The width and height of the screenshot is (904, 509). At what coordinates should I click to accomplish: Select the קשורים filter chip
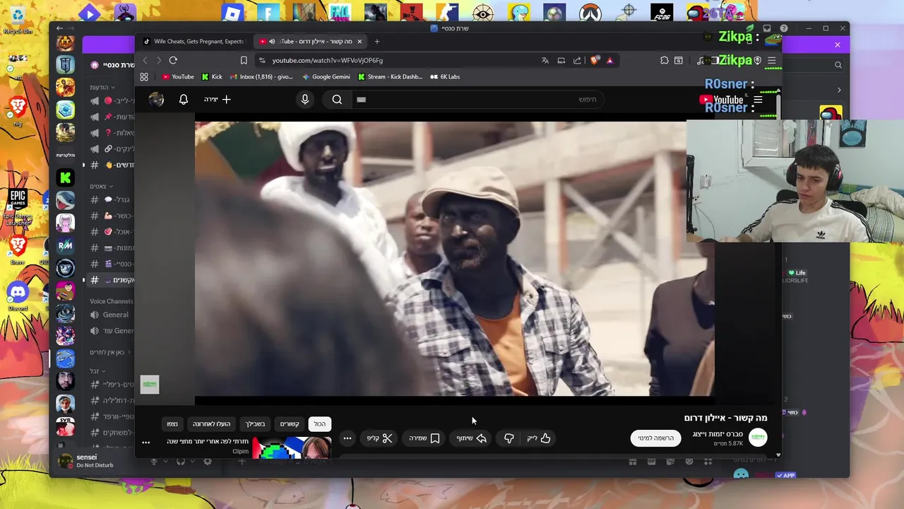290,423
